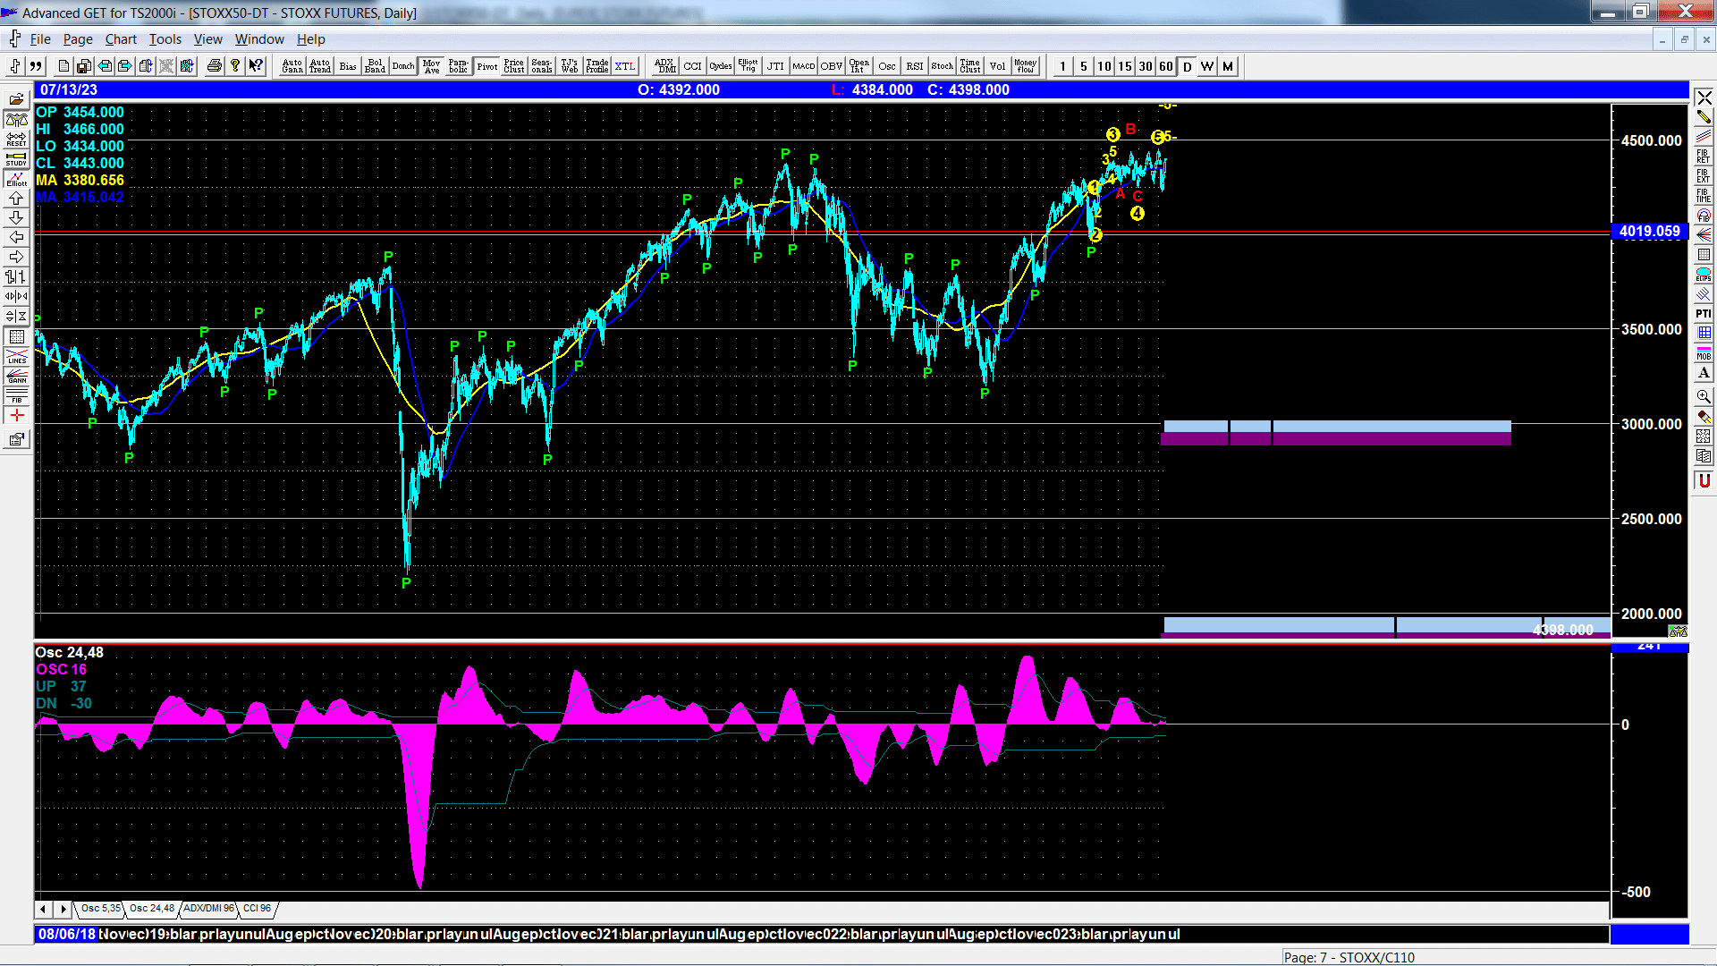Click the RESET chart icon
Image resolution: width=1717 pixels, height=966 pixels.
click(17, 139)
